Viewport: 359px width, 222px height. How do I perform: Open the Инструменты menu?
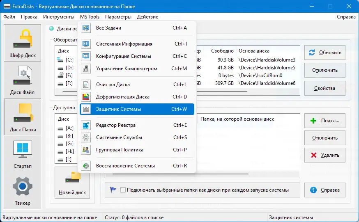(59, 17)
